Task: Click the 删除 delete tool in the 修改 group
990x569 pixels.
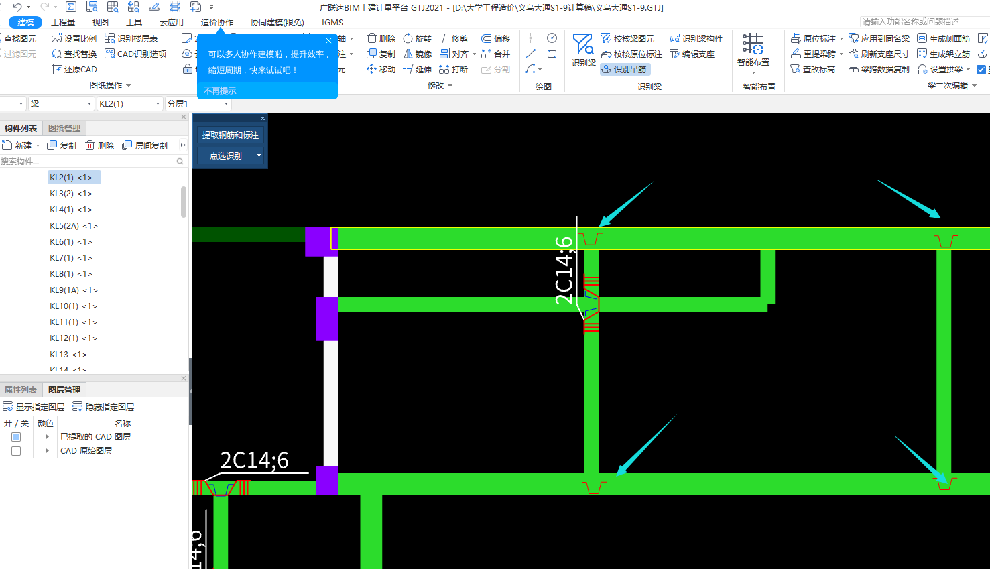Action: (381, 38)
